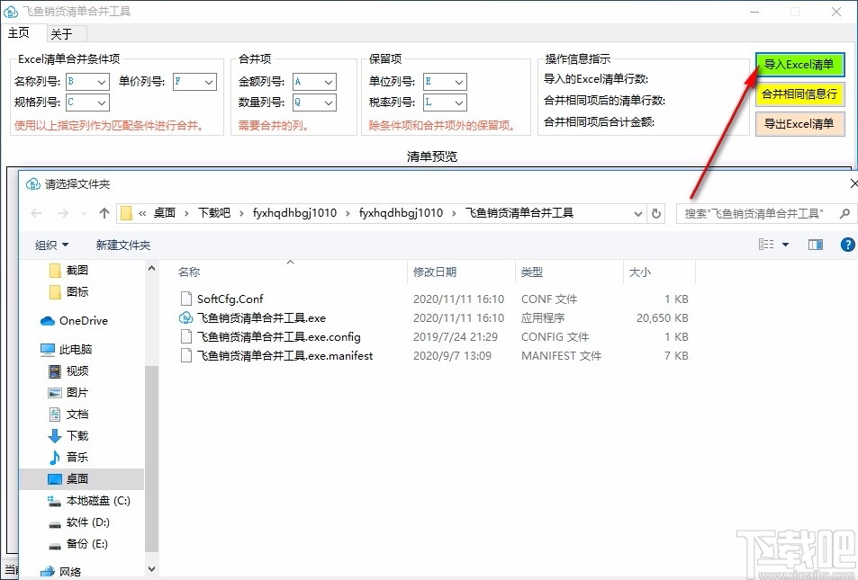Toggle the preview pane in folder dialog

pyautogui.click(x=815, y=244)
